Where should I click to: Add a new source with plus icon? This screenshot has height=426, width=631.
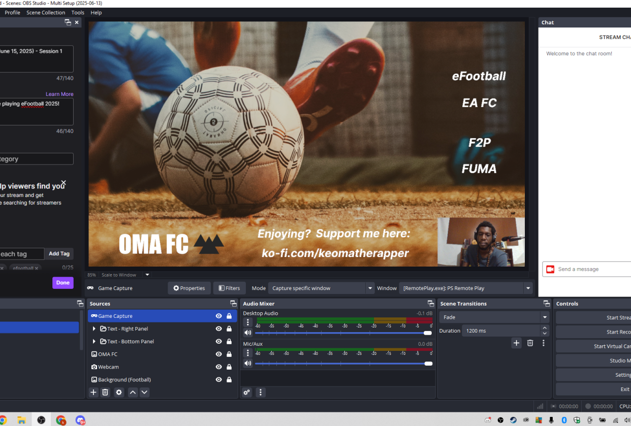93,392
